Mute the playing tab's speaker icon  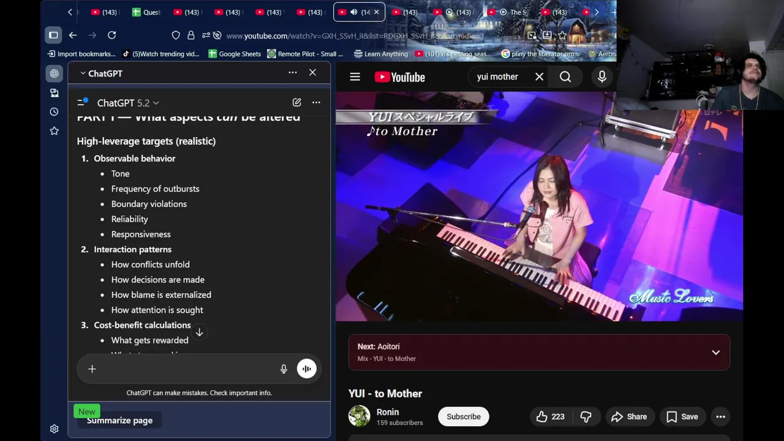coord(354,12)
